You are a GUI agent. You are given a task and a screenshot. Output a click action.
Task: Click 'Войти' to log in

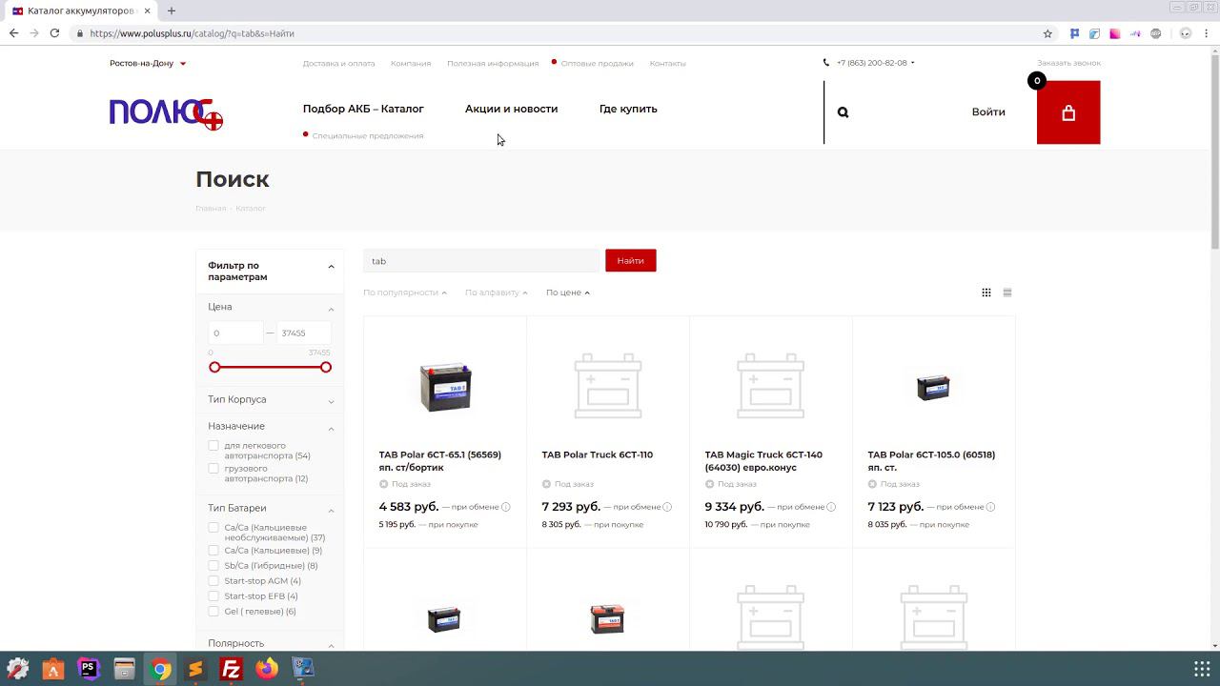[988, 112]
